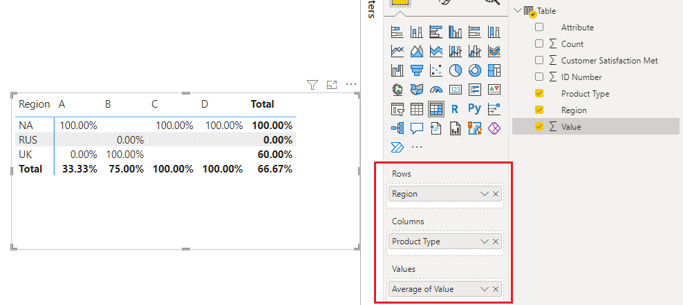Screen dimensions: 683x305
Task: Select the Funnel chart visual
Action: (x=417, y=70)
